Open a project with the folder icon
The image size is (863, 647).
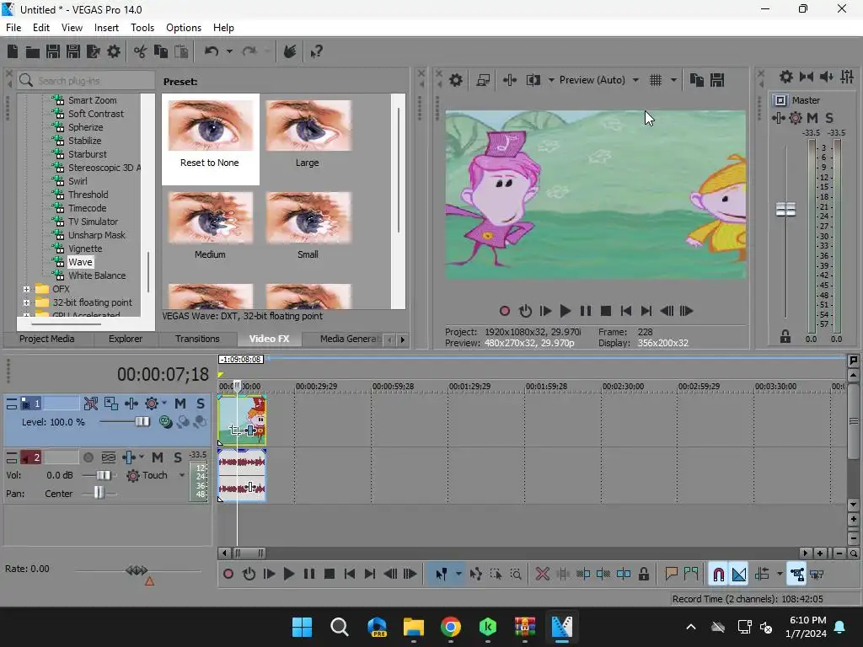click(33, 51)
